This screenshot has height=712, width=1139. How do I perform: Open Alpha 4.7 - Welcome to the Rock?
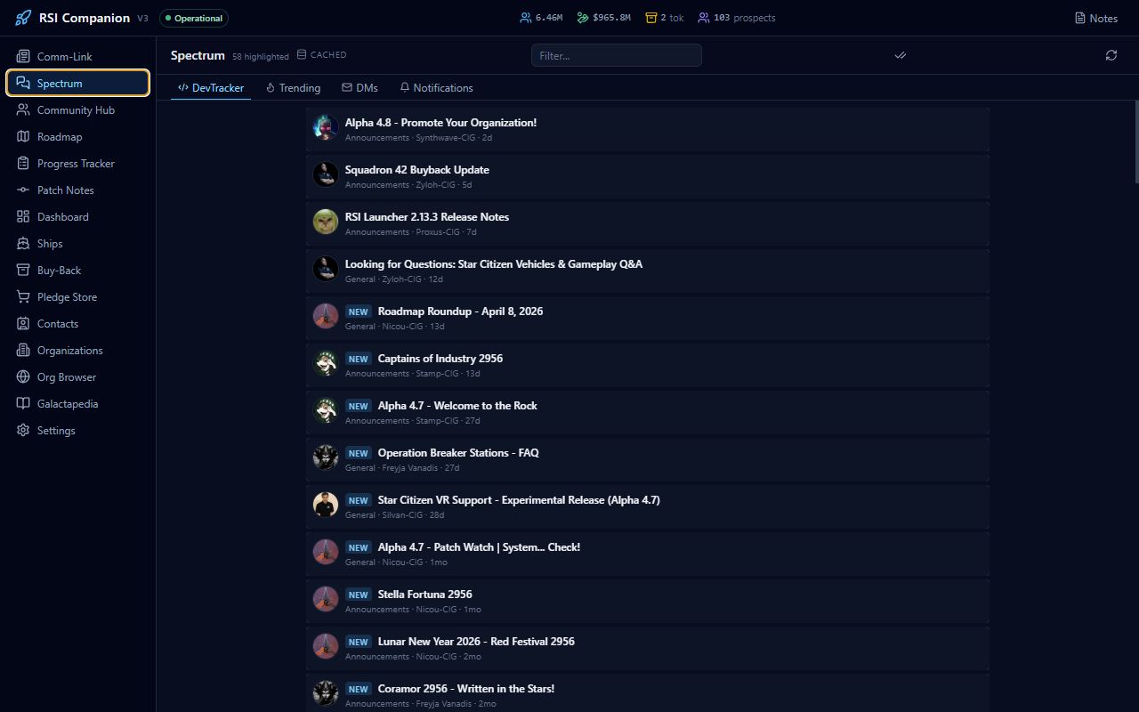(648, 413)
